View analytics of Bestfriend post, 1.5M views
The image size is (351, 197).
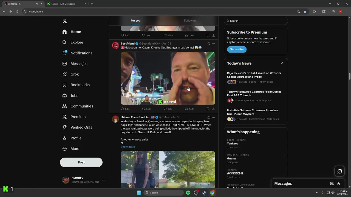coord(189,109)
